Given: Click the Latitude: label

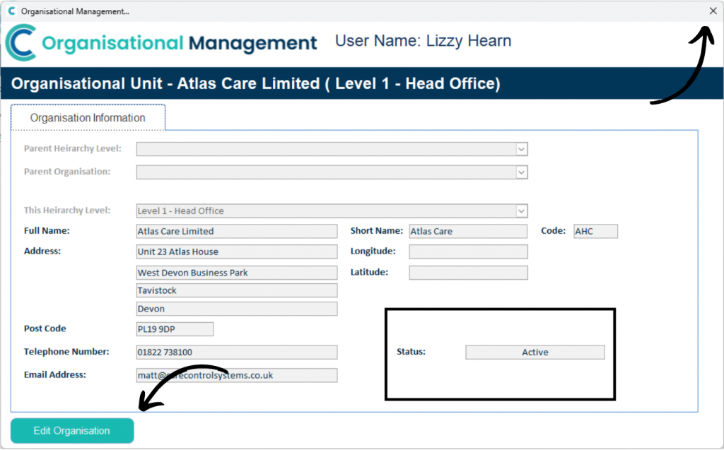Looking at the screenshot, I should click(369, 272).
